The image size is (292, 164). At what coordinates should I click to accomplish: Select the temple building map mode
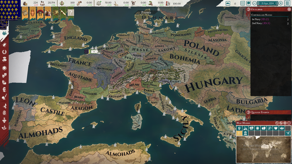point(245,133)
